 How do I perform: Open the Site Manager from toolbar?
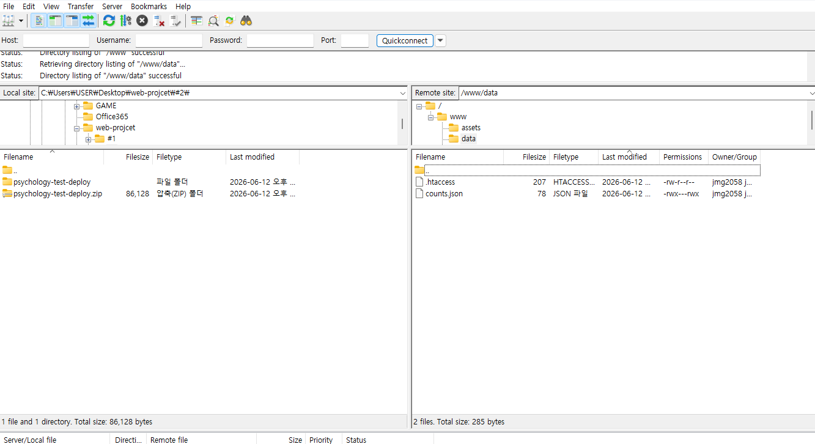[9, 21]
